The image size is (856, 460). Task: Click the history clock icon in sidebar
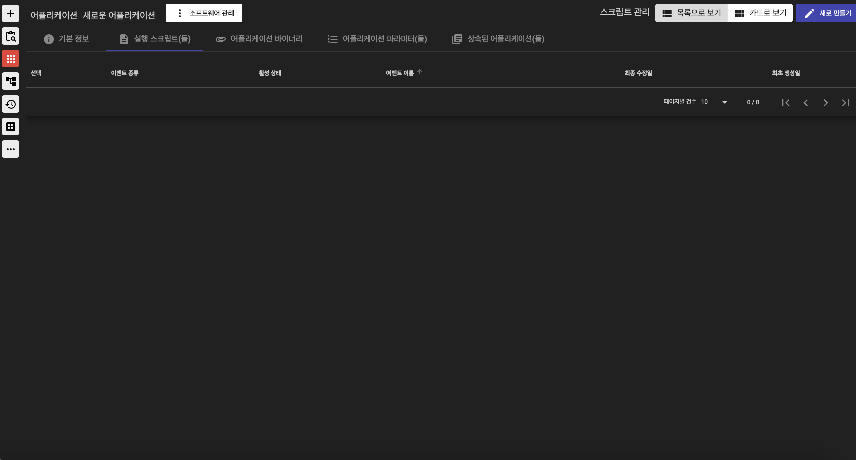10,104
